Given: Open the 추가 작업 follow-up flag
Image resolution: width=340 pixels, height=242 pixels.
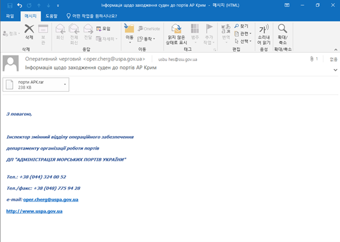Looking at the screenshot, I should [x=209, y=34].
